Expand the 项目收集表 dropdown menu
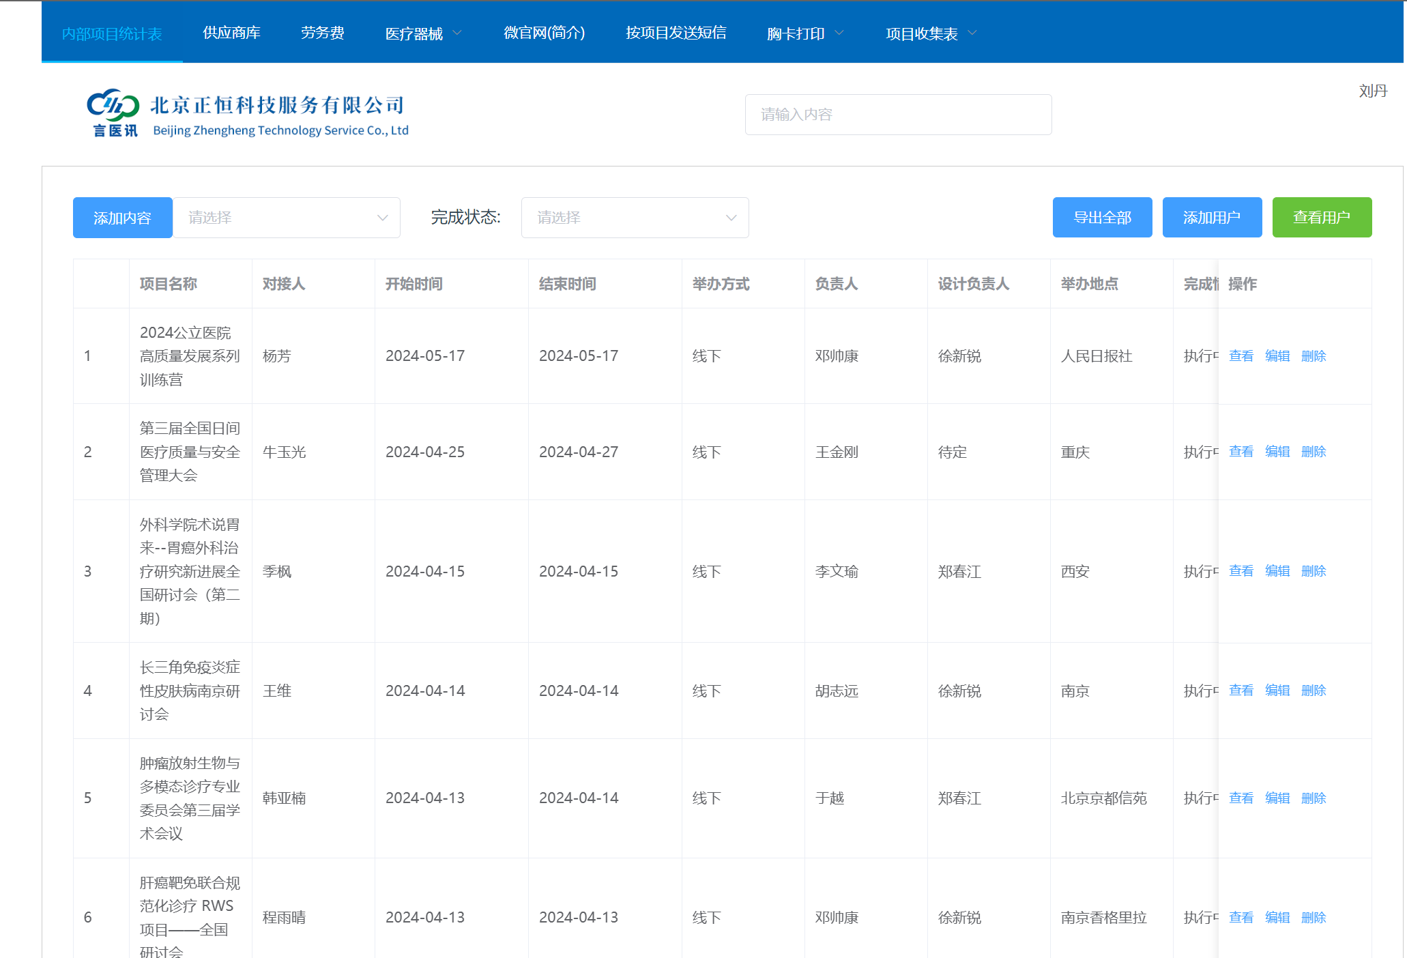Screen dimensions: 1407x958 click(931, 33)
